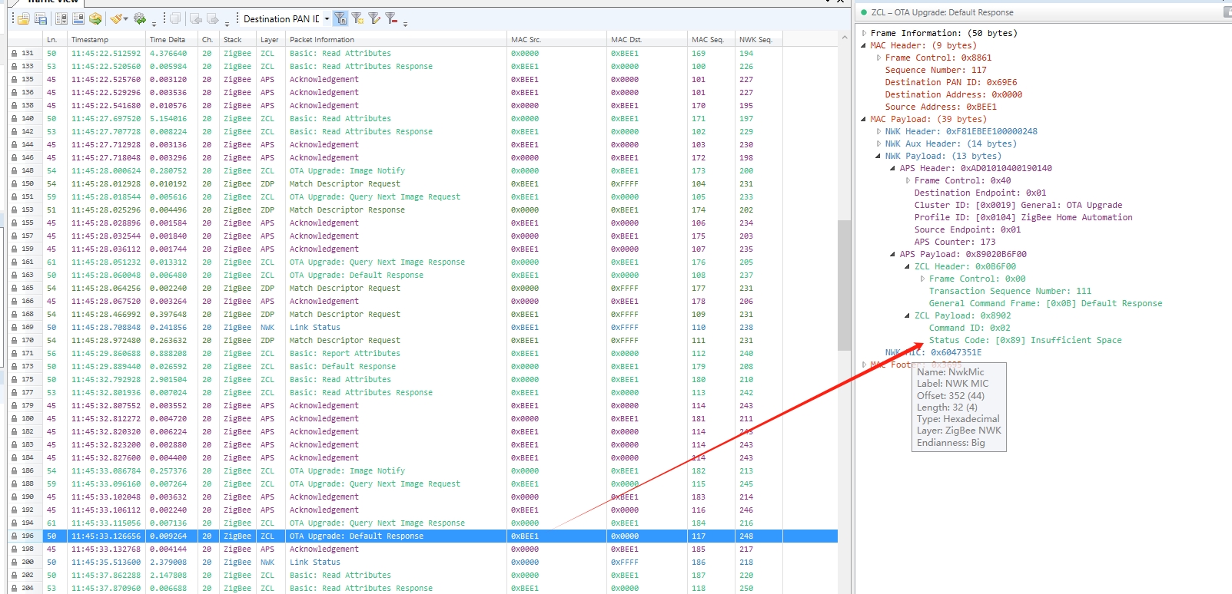
Task: Click the Layer column header
Action: [271, 39]
